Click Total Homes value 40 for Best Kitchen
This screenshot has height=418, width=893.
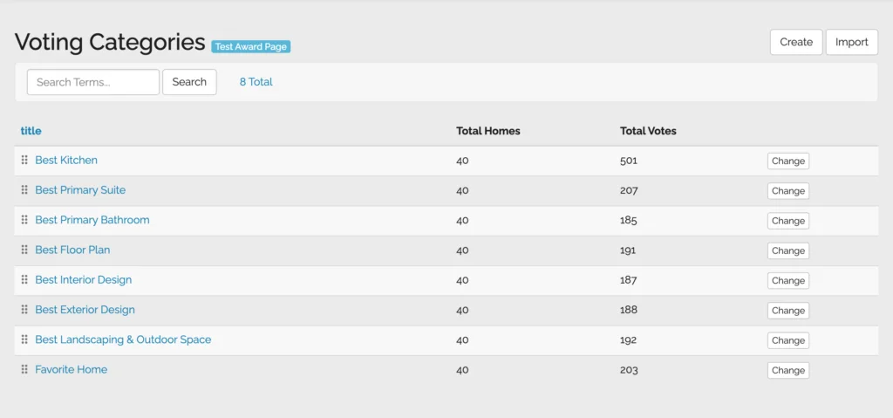tap(462, 161)
